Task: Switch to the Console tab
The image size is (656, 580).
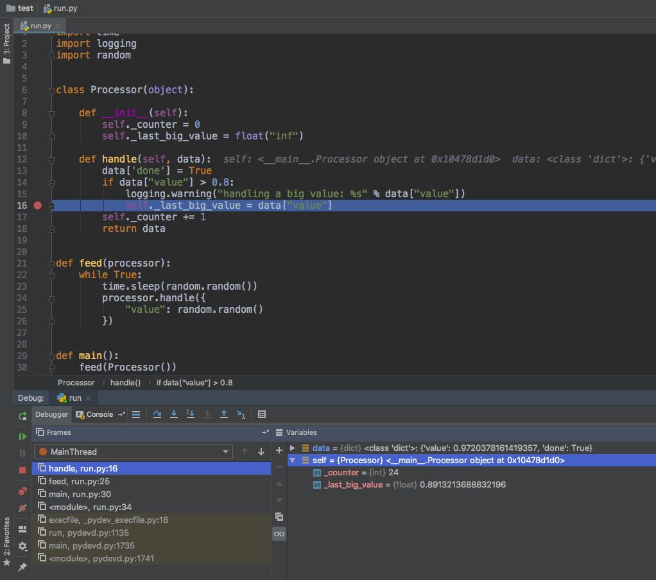Action: [x=94, y=414]
